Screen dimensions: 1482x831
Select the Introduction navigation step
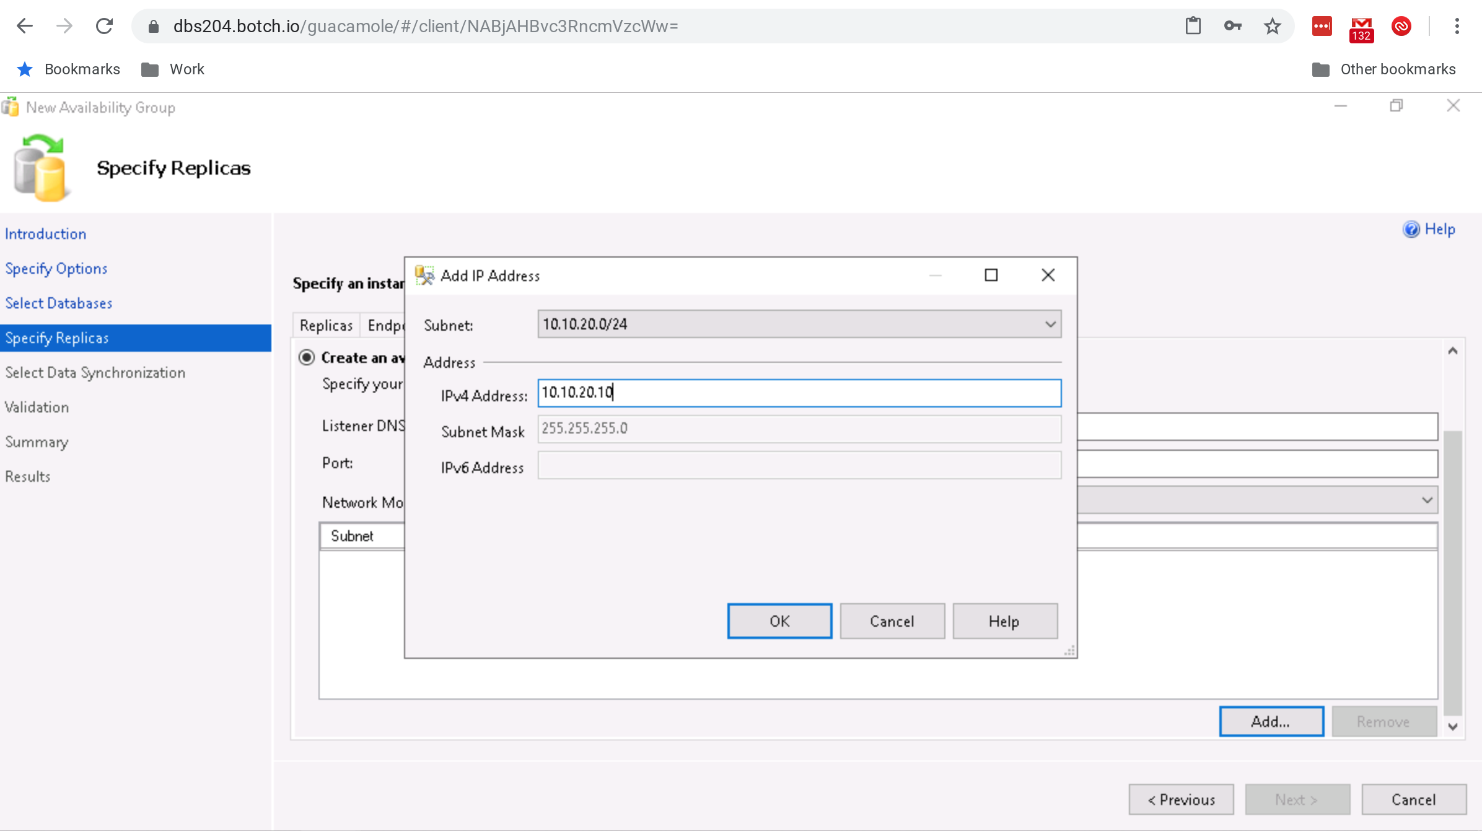click(45, 233)
